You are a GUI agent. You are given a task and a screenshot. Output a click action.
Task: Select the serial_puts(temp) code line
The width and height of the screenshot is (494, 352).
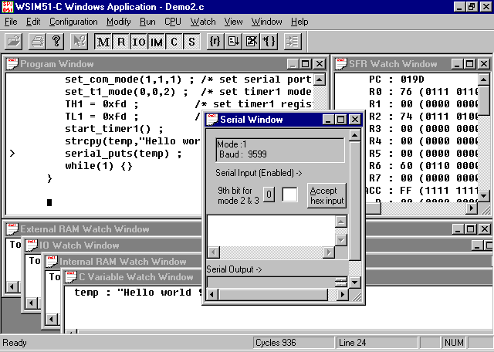tap(123, 154)
